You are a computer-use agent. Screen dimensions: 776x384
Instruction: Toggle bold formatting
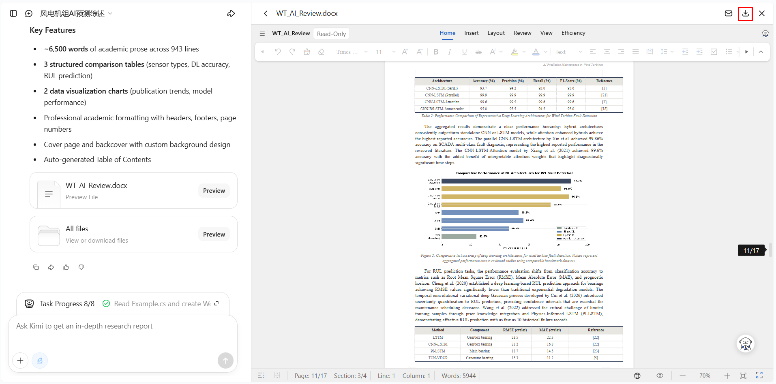pyautogui.click(x=436, y=52)
